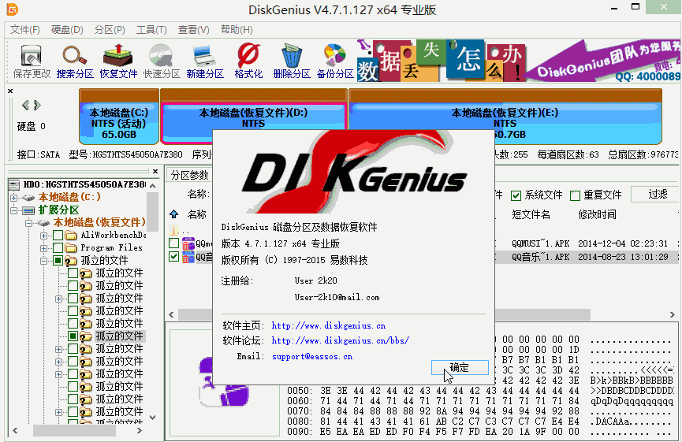Sort by the 短文件名 column header
682x442 pixels.
[531, 214]
